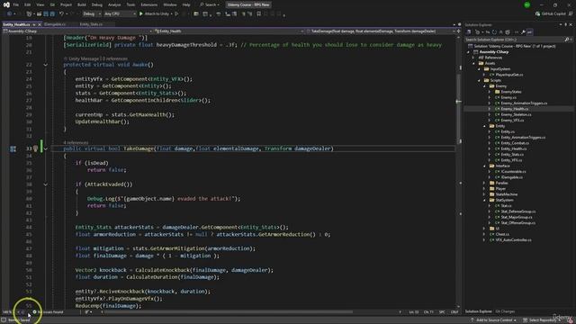Open the Entity_Health class dropdown
Screen dimensions: 576x324
coord(229,31)
